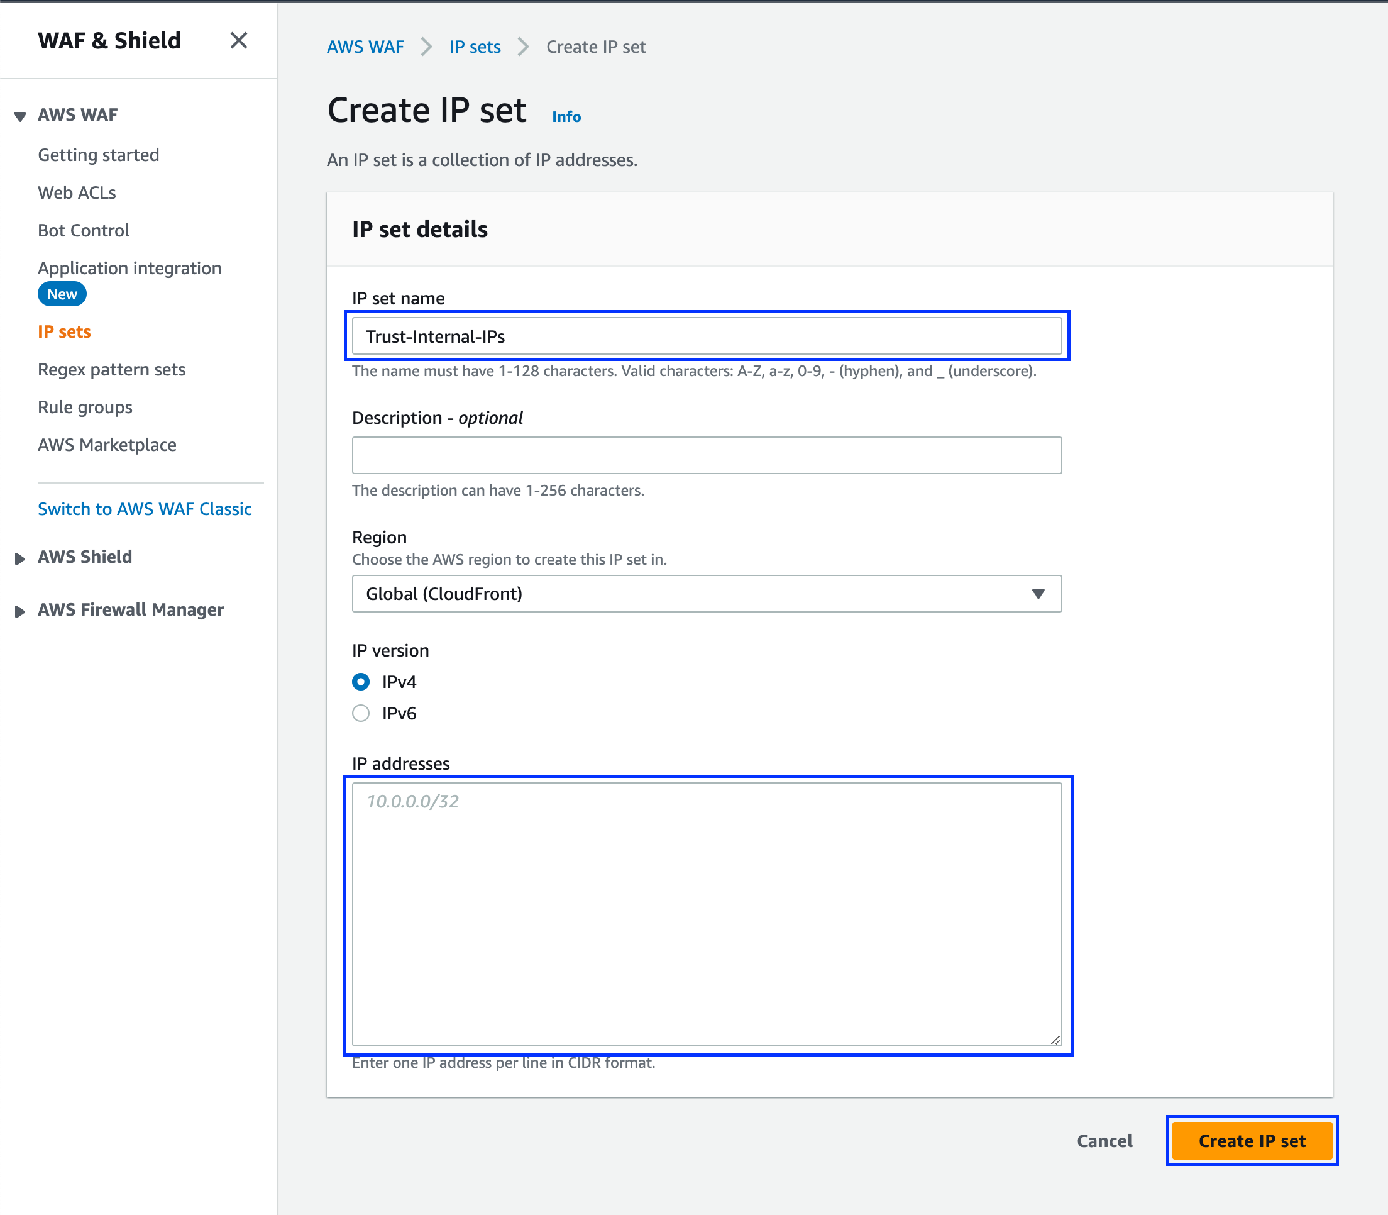Expand the AWS Firewall Manager section
The width and height of the screenshot is (1388, 1215).
tap(20, 611)
